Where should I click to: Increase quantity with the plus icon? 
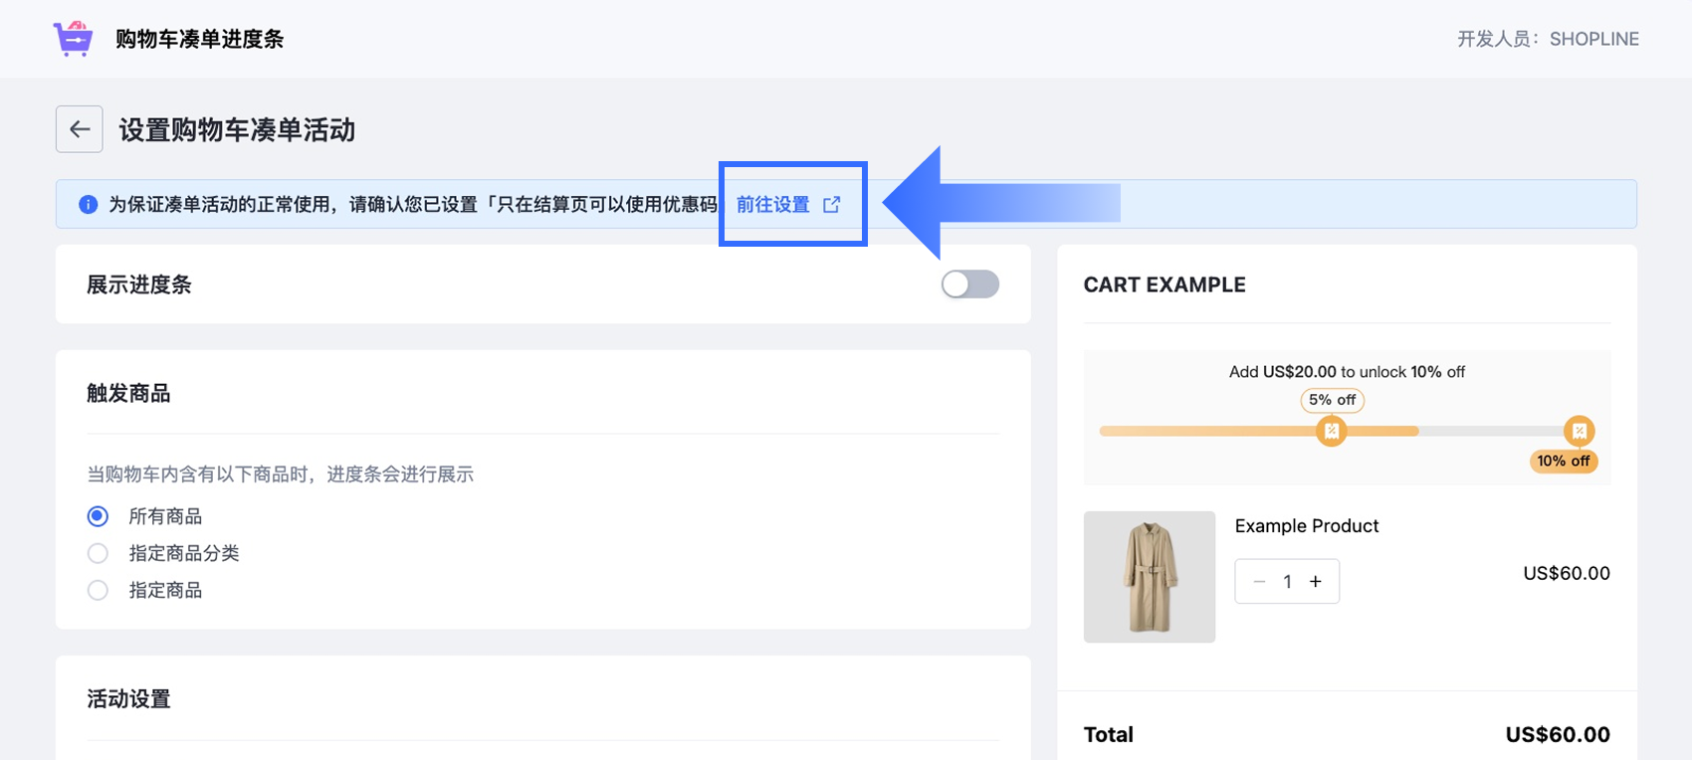(x=1316, y=582)
